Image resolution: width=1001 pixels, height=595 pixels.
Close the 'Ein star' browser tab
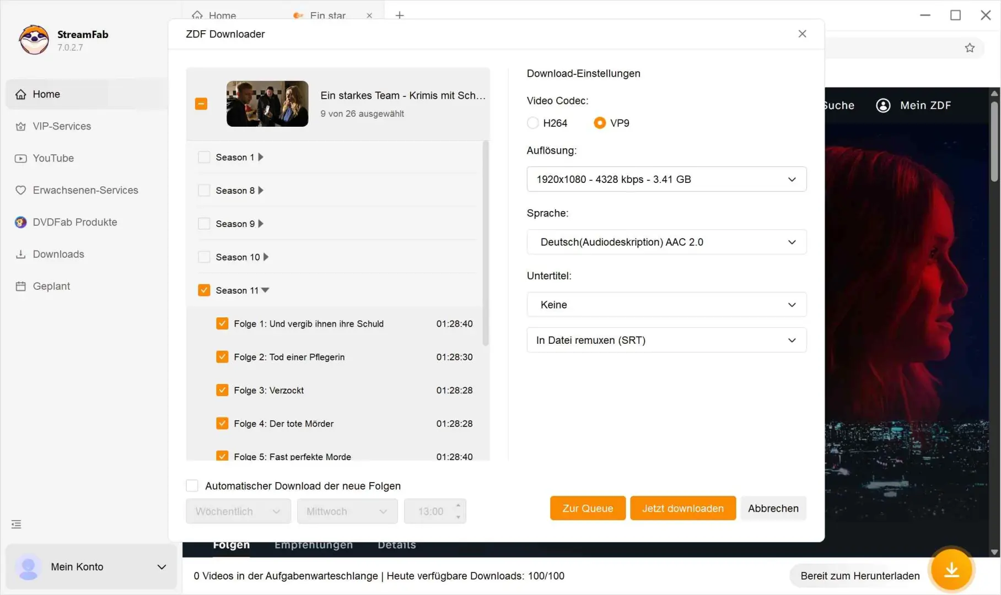[x=369, y=15]
